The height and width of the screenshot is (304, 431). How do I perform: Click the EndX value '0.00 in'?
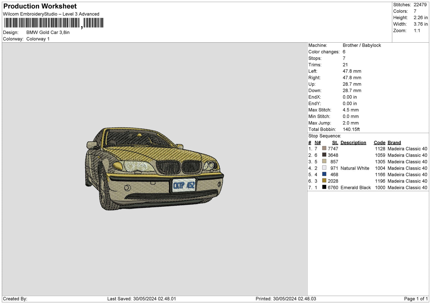click(350, 97)
